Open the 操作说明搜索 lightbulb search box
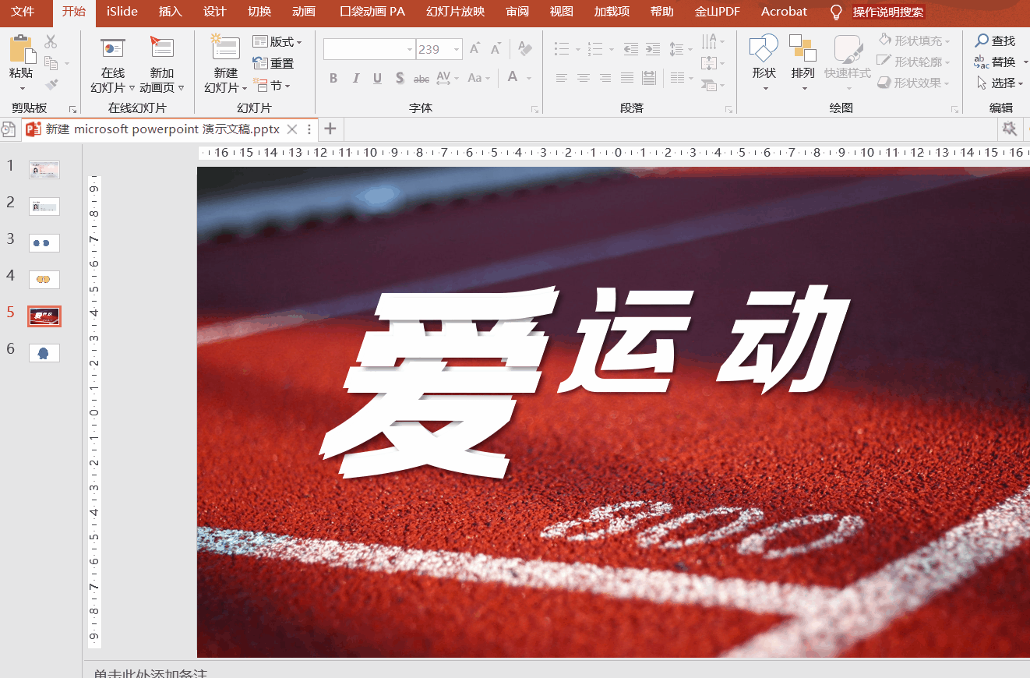 877,12
